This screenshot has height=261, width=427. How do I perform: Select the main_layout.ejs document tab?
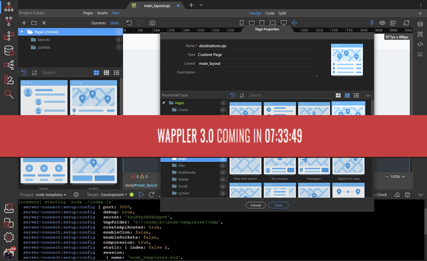coord(155,5)
